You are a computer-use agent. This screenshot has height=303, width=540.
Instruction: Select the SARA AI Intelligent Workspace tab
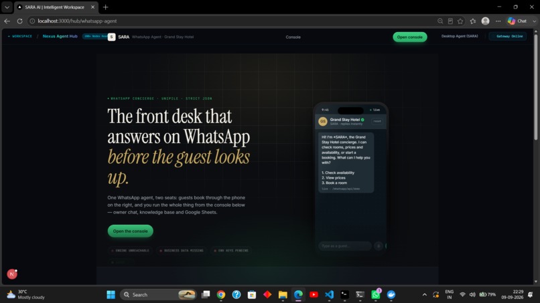coord(54,7)
